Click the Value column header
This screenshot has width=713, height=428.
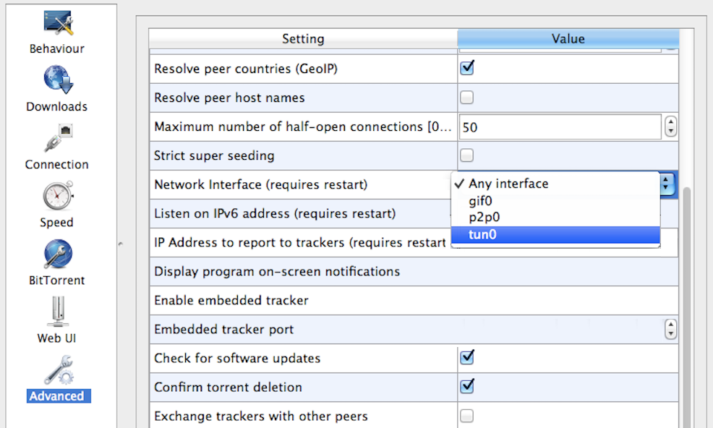coord(568,39)
